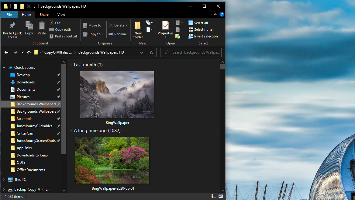This screenshot has width=355, height=200.
Task: Switch to the View tab
Action: [x=61, y=15]
